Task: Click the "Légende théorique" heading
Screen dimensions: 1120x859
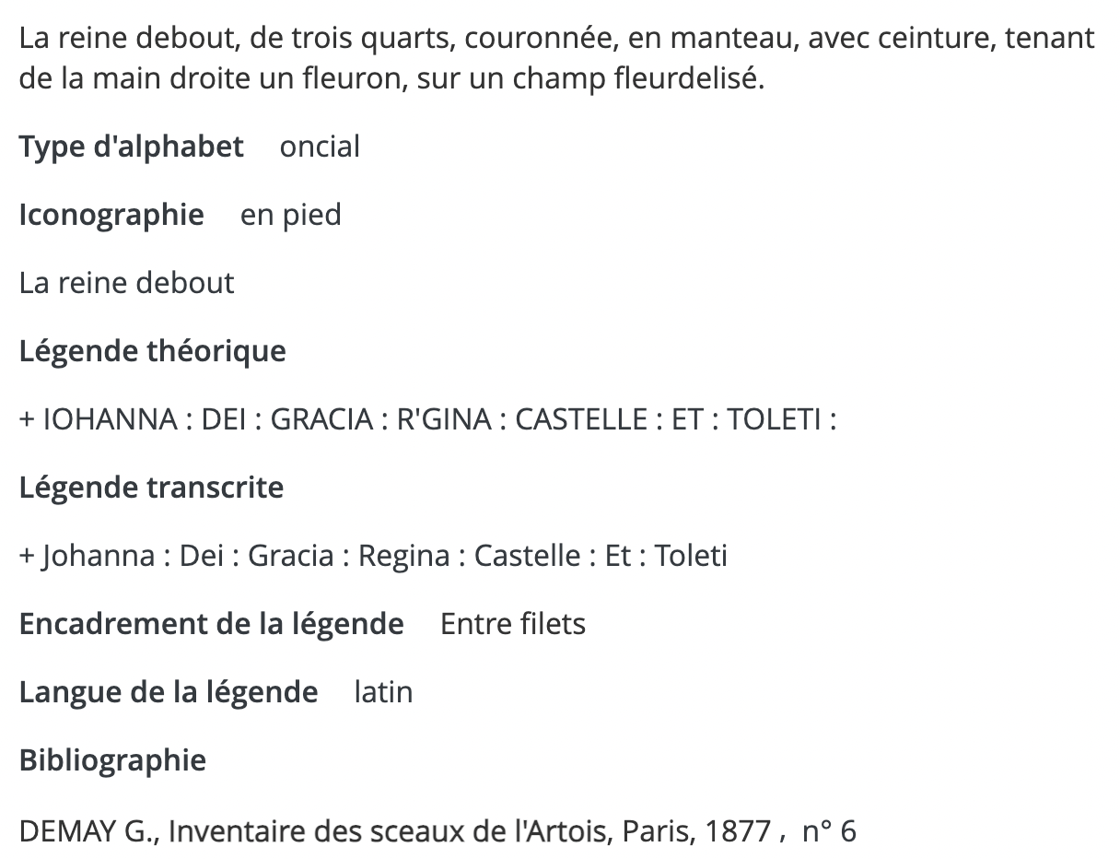Action: pos(153,351)
